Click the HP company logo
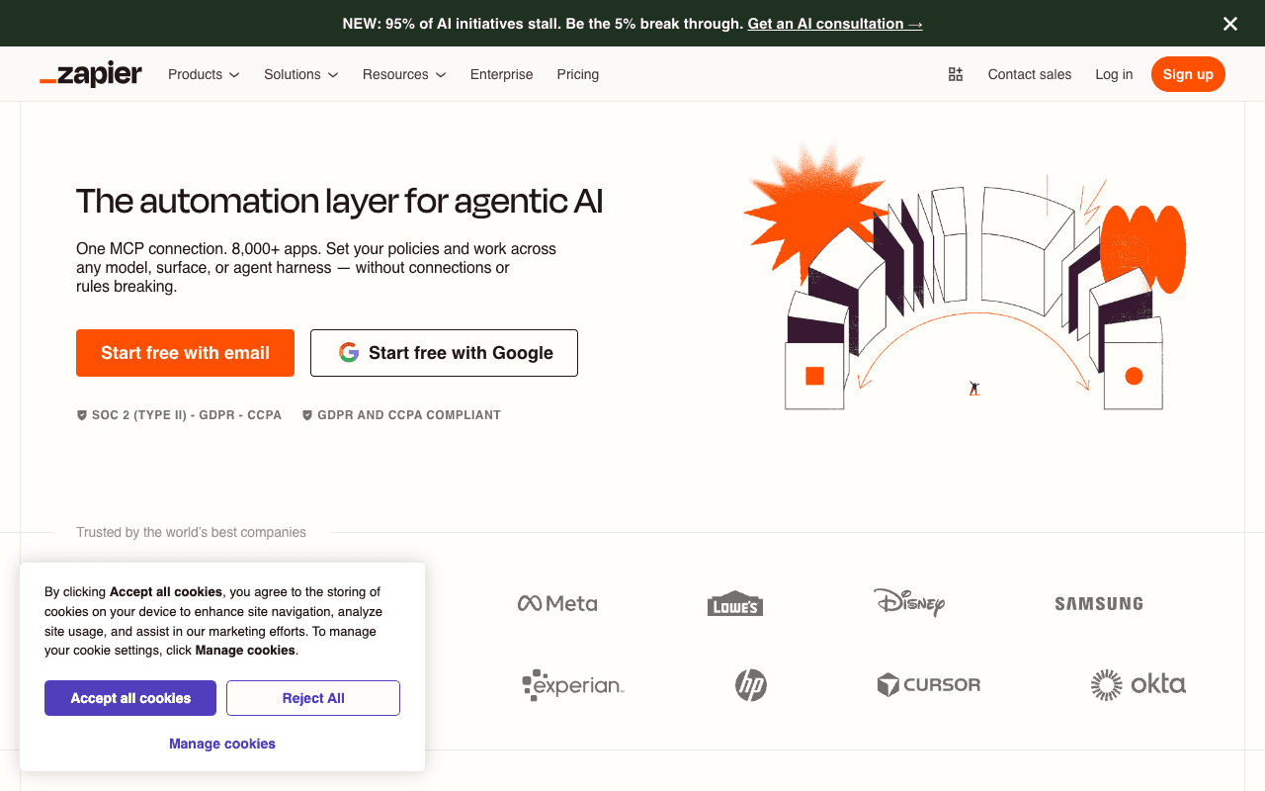 click(x=751, y=684)
